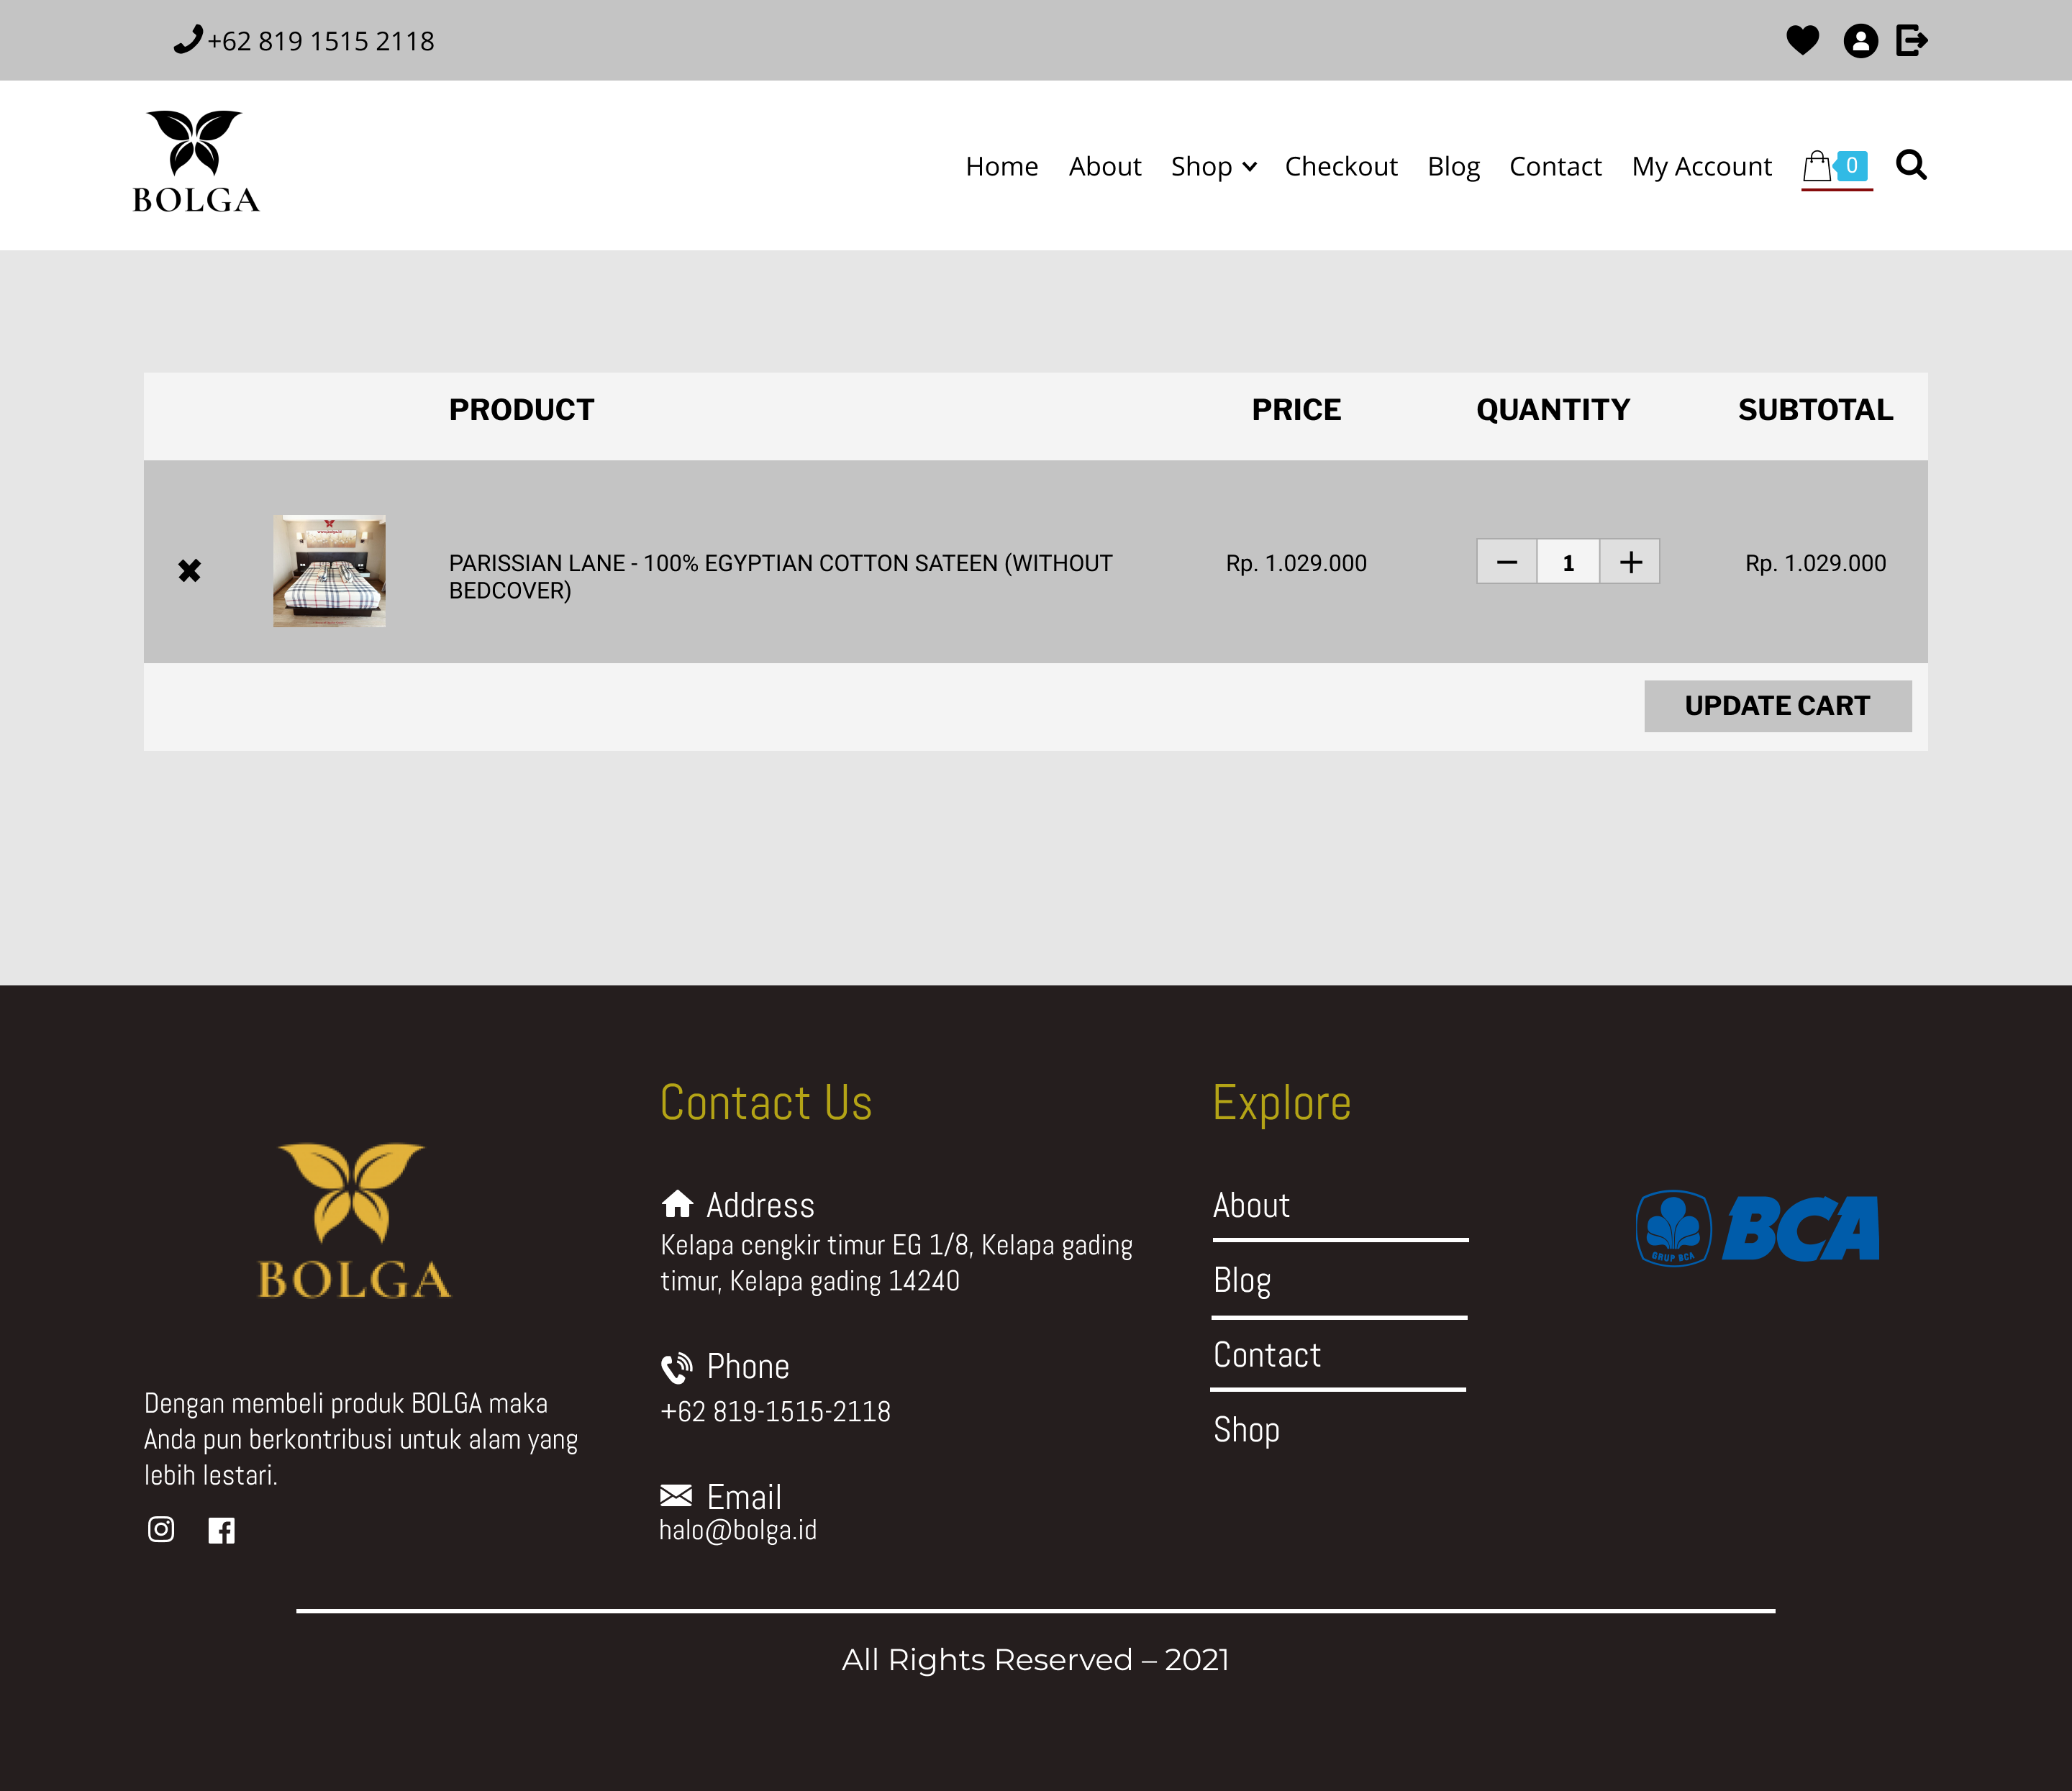
Task: Click the phone icon in the top bar
Action: pos(188,40)
